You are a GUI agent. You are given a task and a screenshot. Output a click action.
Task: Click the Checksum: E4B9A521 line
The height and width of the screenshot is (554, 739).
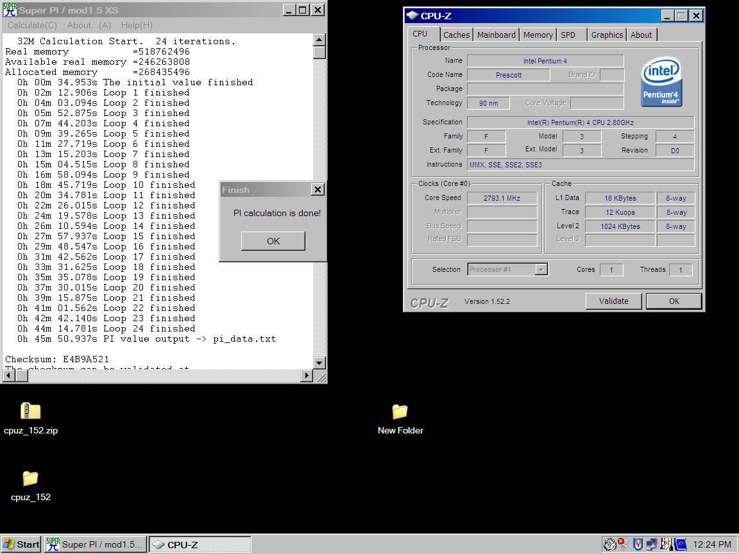pos(57,359)
